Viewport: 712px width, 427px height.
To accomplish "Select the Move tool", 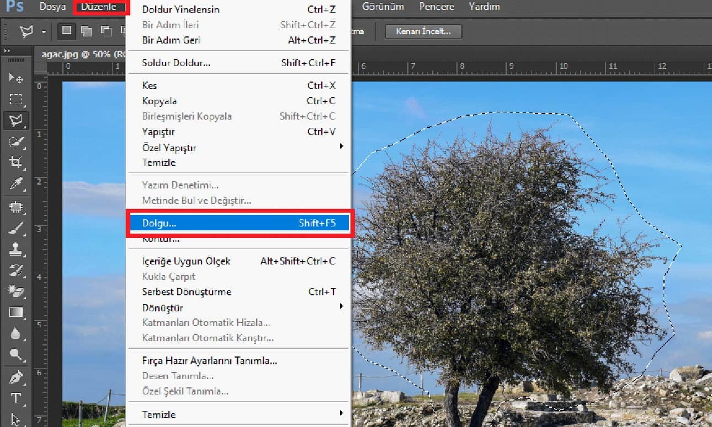I will coord(16,78).
